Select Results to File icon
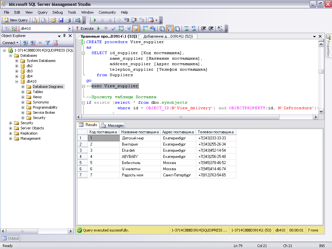Image resolution: width=332 pixels, height=249 pixels. point(177,29)
